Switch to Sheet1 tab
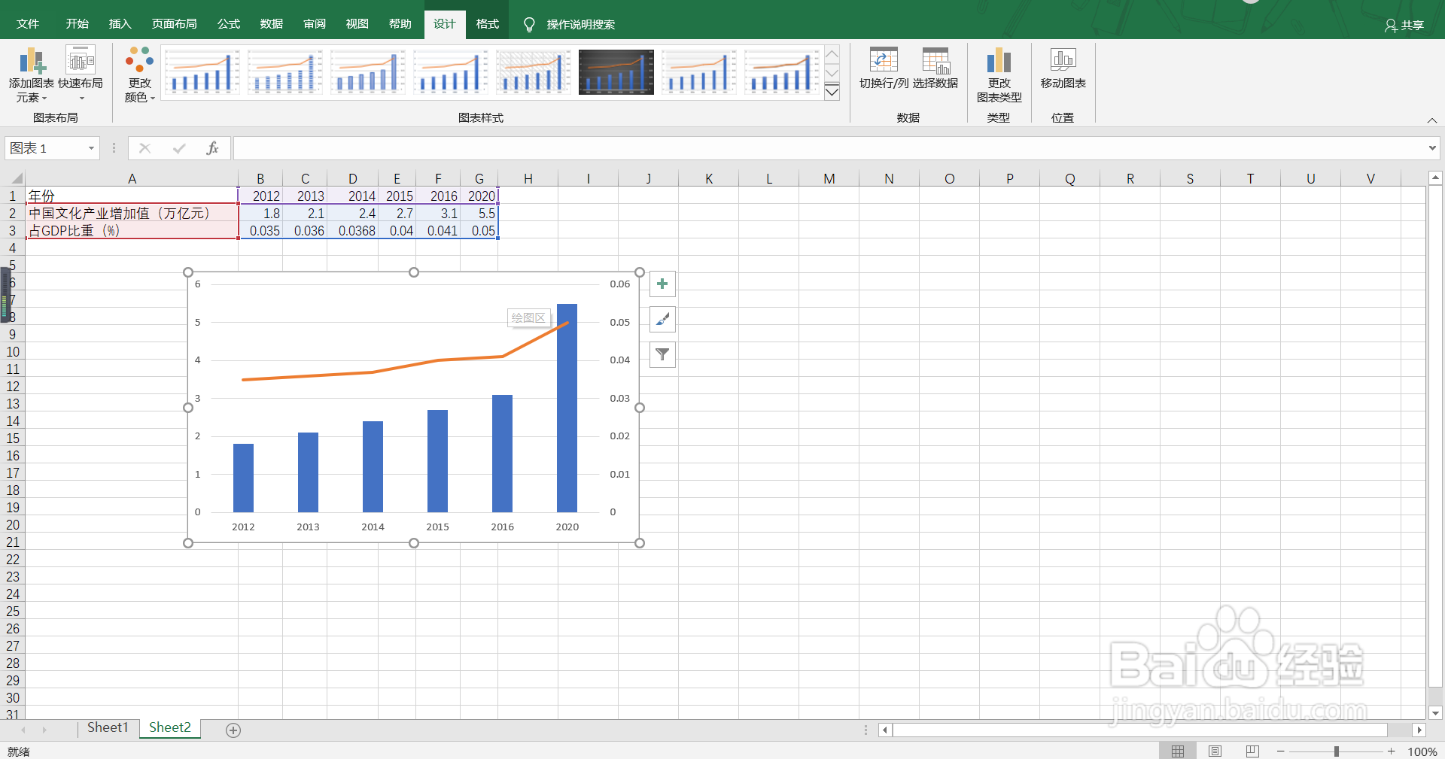Image resolution: width=1445 pixels, height=759 pixels. tap(108, 727)
